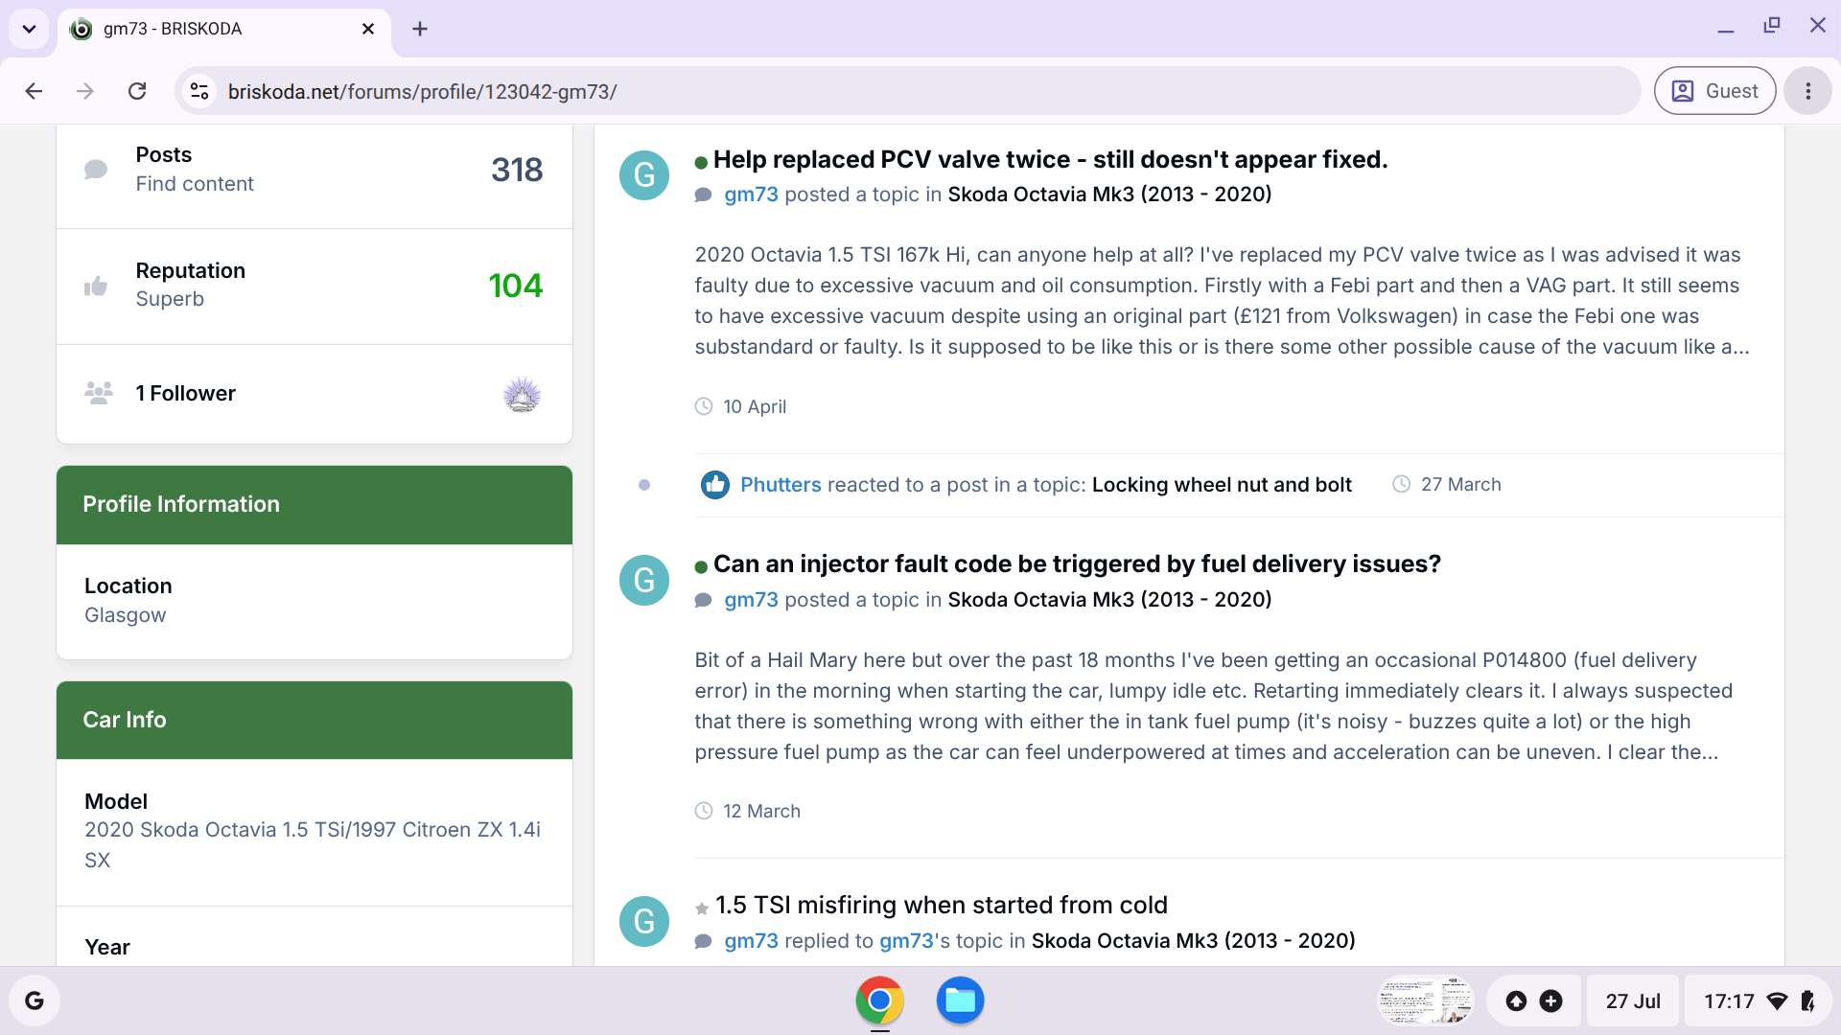The width and height of the screenshot is (1841, 1035).
Task: Open the Locking wheel nut and bolt topic
Action: click(1222, 485)
